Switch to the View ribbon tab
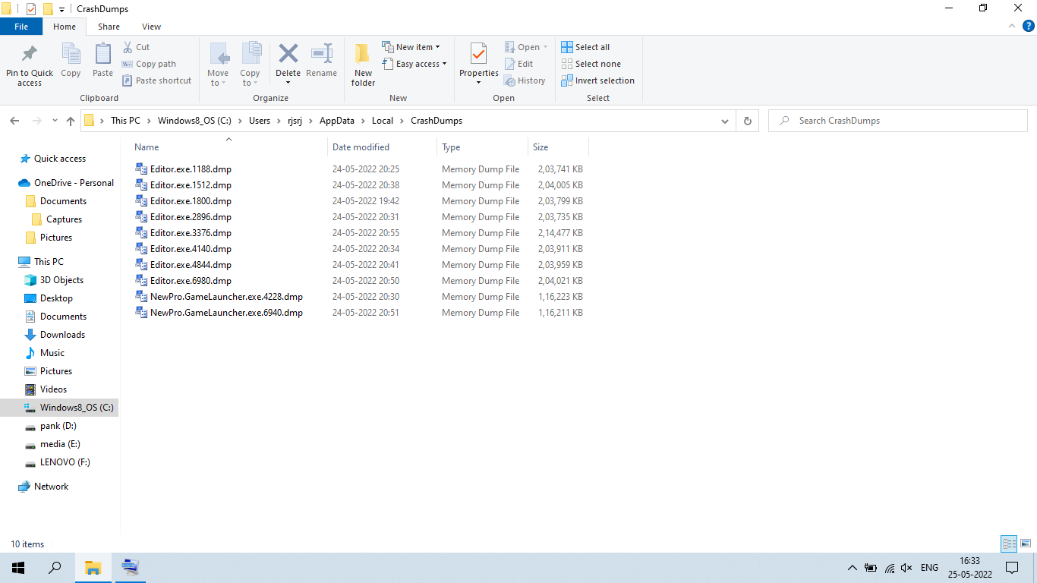 (x=151, y=26)
